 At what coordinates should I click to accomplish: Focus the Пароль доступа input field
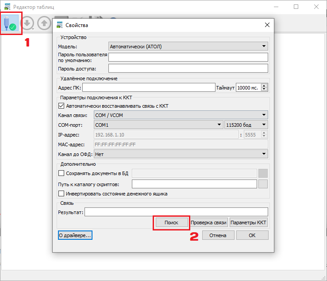(x=188, y=68)
